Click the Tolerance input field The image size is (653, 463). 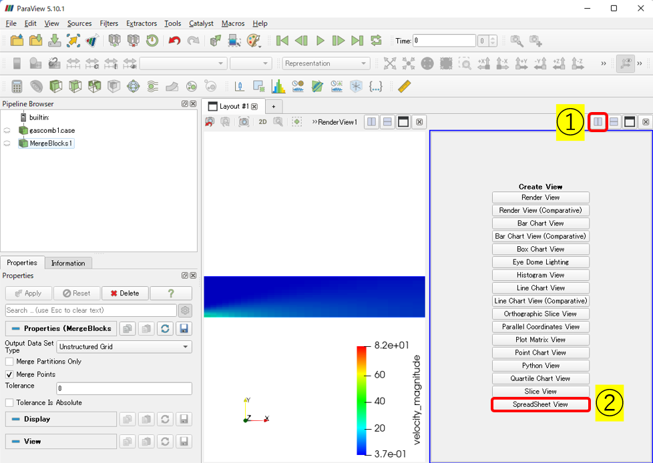point(124,388)
